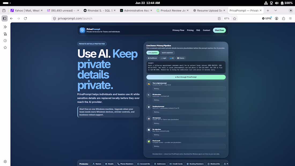Open sidebar settings gear icon
The height and width of the screenshot is (166, 295).
[x=5, y=161]
